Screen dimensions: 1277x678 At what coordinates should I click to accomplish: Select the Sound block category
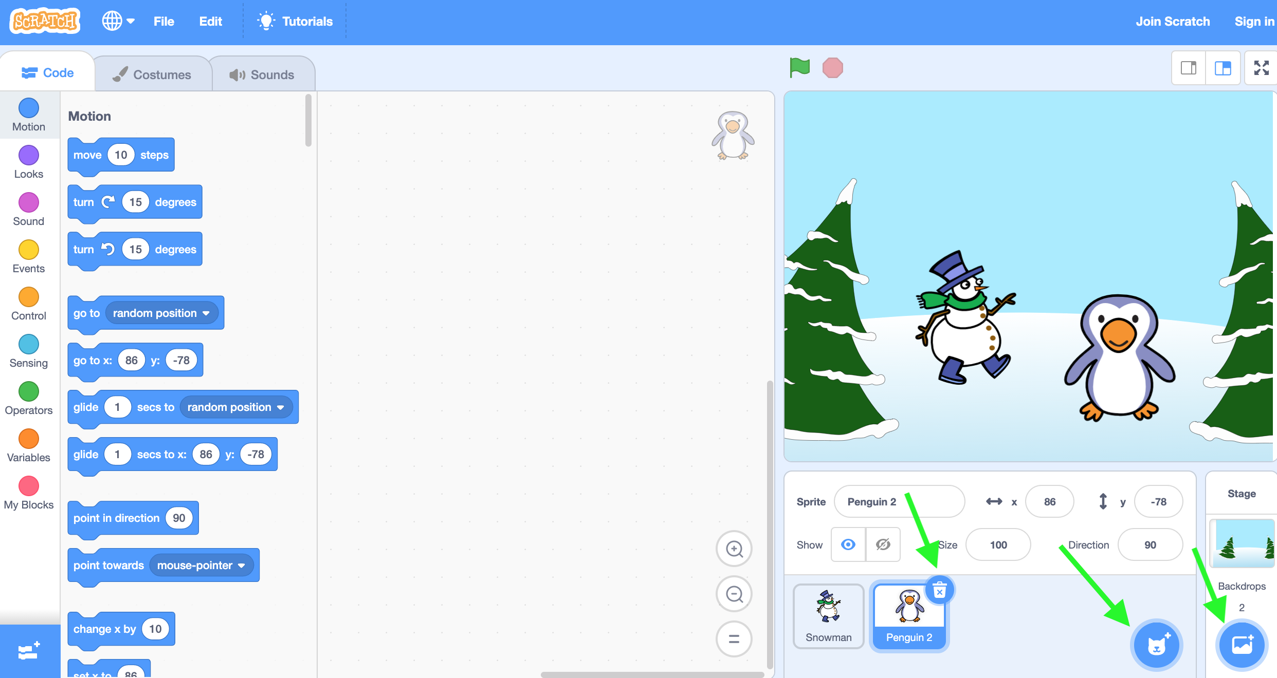(x=29, y=210)
